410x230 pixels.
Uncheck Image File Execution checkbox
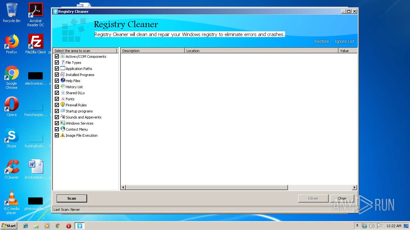point(57,135)
